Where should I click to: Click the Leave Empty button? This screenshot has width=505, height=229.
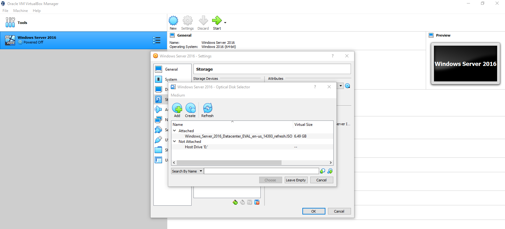coord(296,180)
